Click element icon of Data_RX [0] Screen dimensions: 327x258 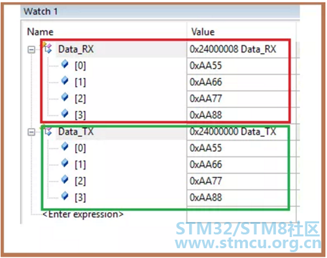coord(65,64)
